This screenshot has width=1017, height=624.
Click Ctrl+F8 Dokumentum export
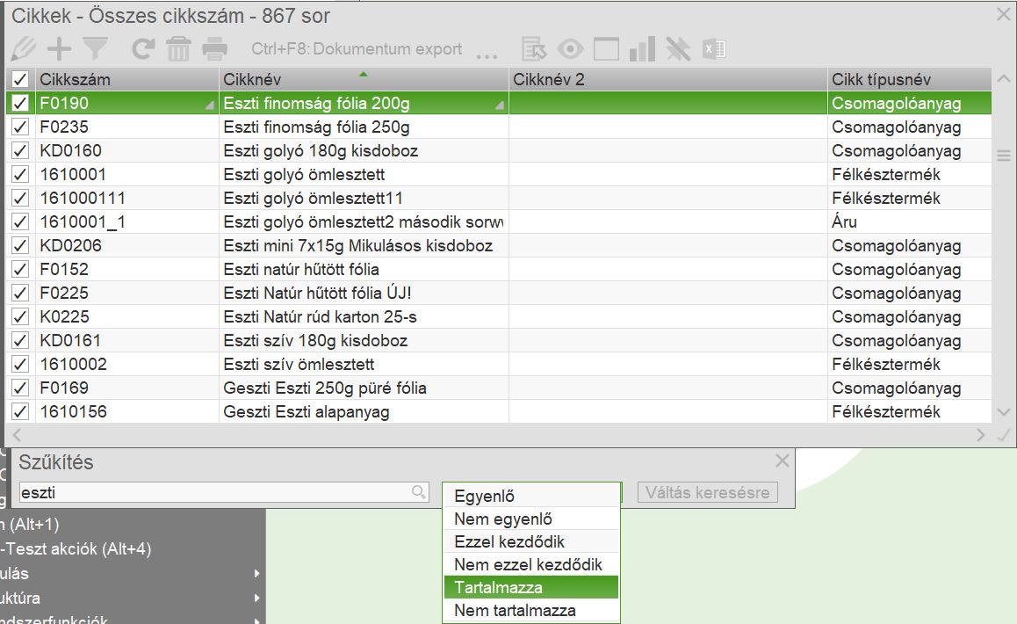click(357, 49)
